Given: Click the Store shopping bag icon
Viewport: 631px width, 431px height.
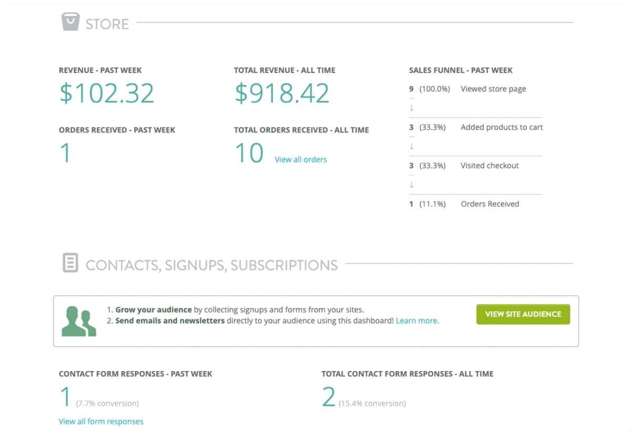Looking at the screenshot, I should click(70, 23).
